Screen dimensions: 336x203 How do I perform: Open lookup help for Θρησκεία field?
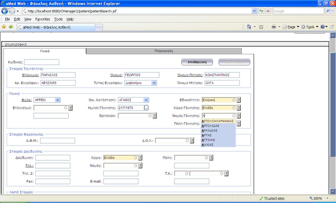155,116
